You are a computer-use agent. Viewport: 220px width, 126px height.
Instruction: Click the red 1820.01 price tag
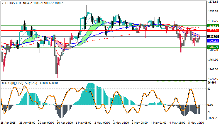(213, 30)
